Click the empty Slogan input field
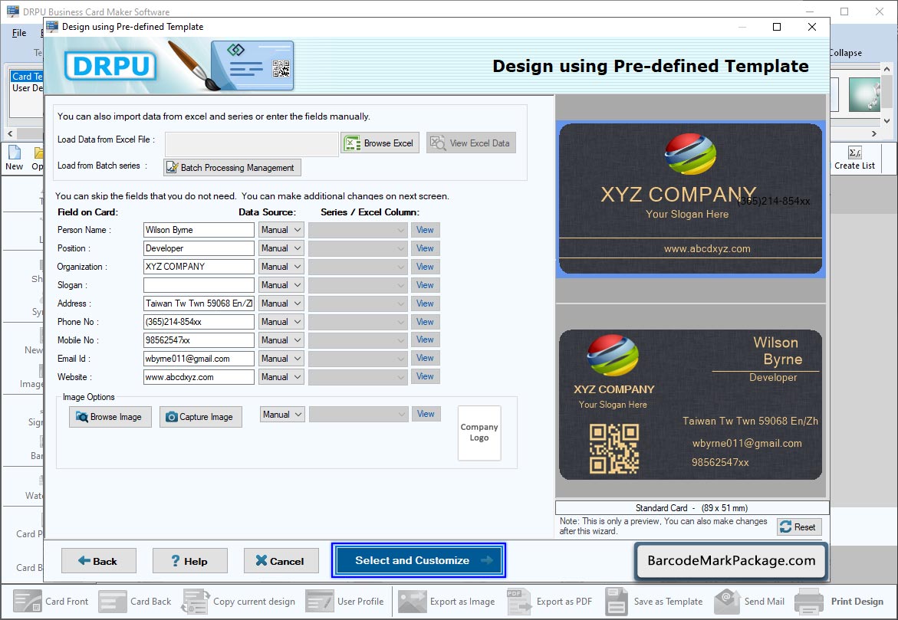 click(x=199, y=285)
